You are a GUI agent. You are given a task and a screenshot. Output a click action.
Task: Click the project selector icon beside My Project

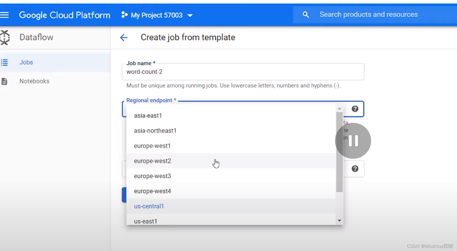[x=124, y=15]
